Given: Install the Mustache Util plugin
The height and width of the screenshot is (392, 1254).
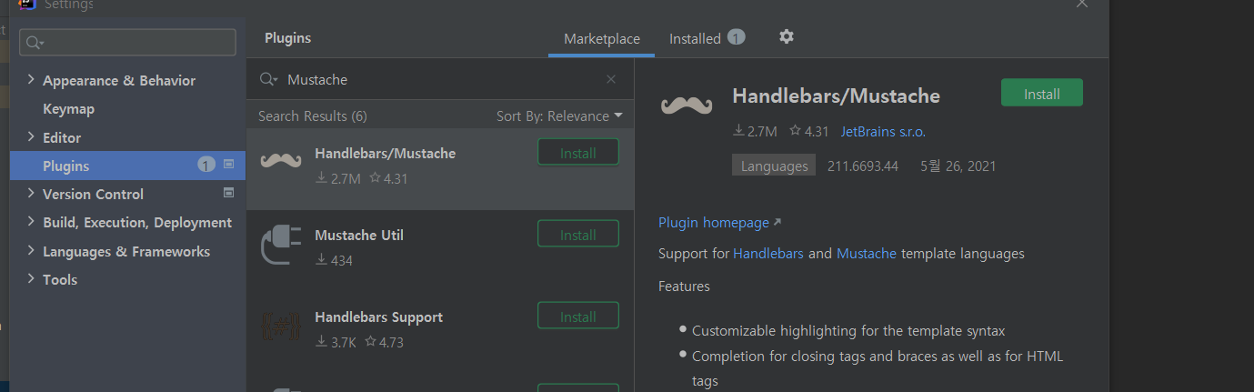Looking at the screenshot, I should click(x=578, y=235).
